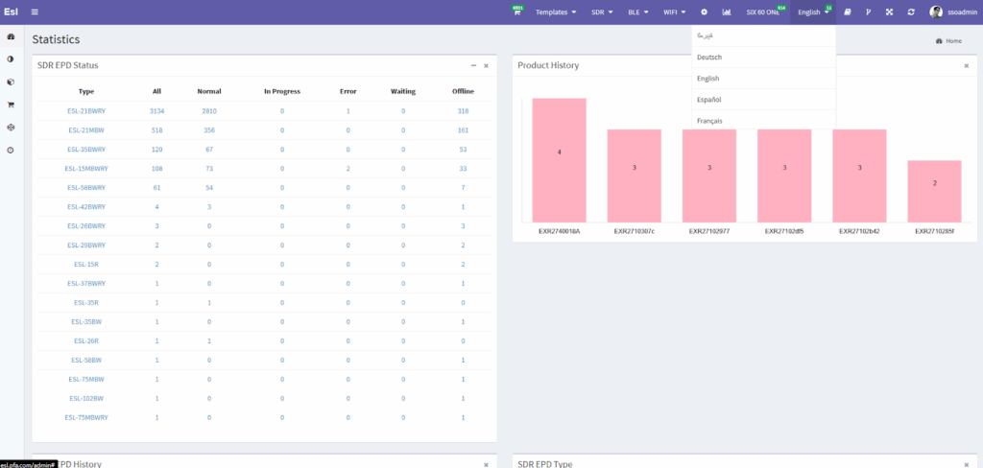Image resolution: width=983 pixels, height=468 pixels.
Task: Click the EXR2740018A pink bar
Action: [x=560, y=159]
